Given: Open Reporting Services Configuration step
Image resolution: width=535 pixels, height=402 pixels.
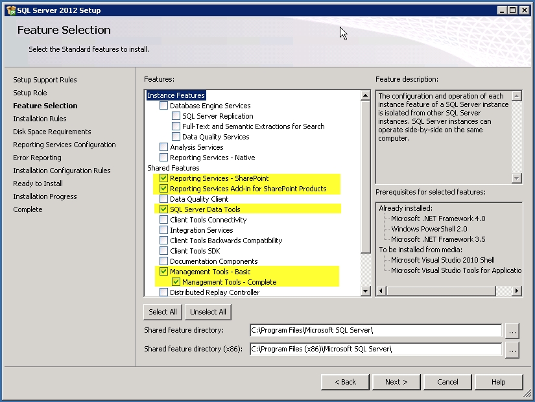Looking at the screenshot, I should click(64, 145).
